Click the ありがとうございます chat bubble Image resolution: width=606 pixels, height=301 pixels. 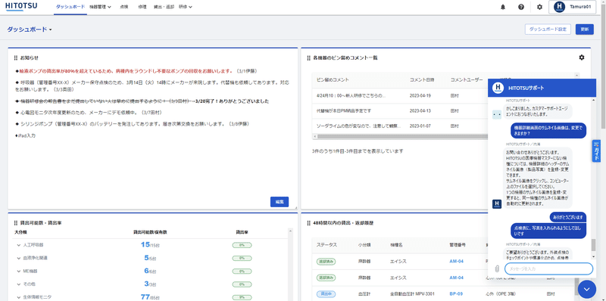tap(567, 217)
